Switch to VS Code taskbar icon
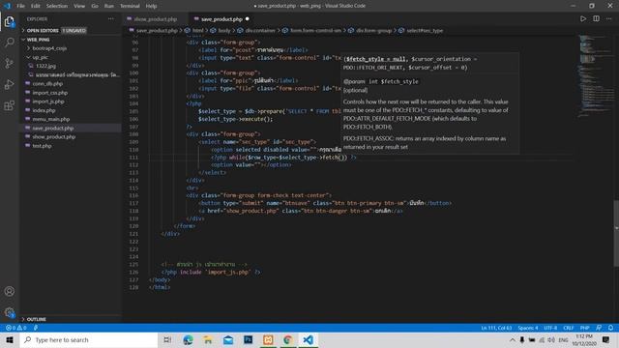619x348 pixels. [308, 339]
